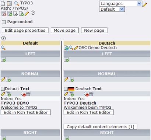Open the Default language dropdown
The height and width of the screenshot is (140, 151).
112,9
